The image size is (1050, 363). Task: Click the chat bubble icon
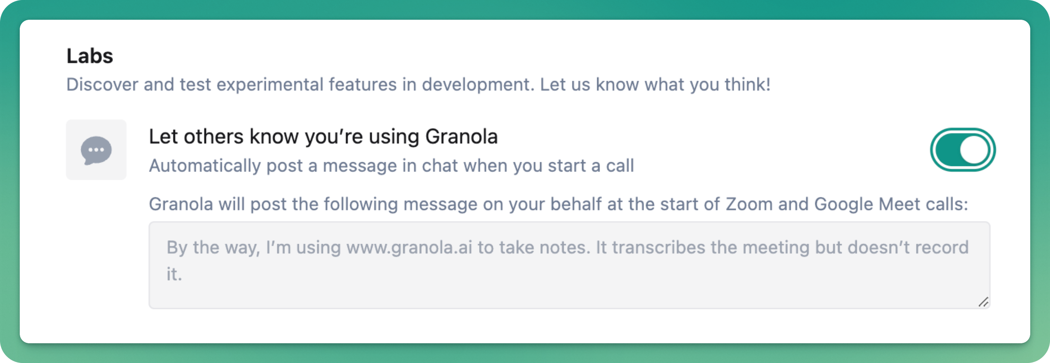point(96,150)
